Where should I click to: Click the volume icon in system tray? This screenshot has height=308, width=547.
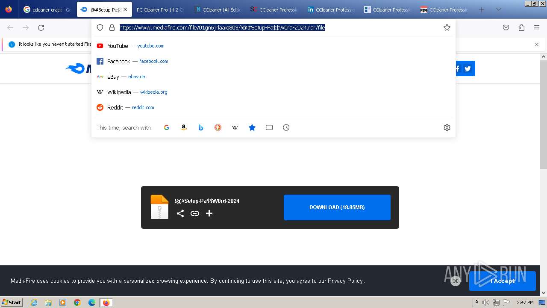486,302
